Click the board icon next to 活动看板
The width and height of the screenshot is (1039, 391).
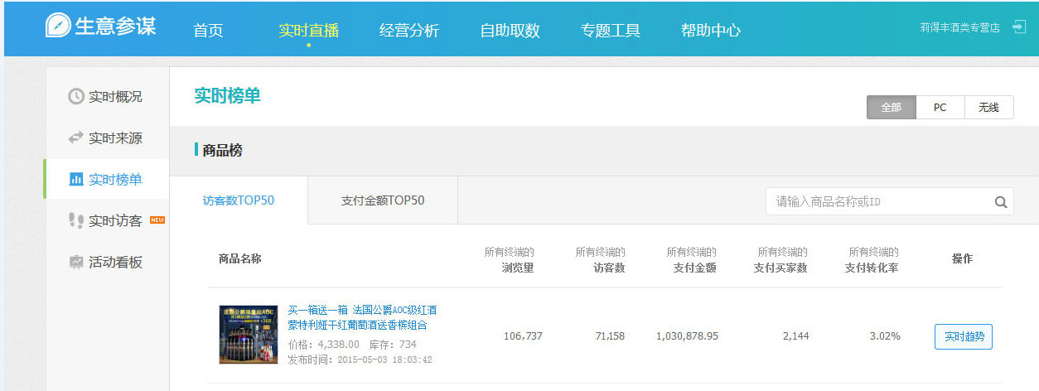pyautogui.click(x=75, y=263)
